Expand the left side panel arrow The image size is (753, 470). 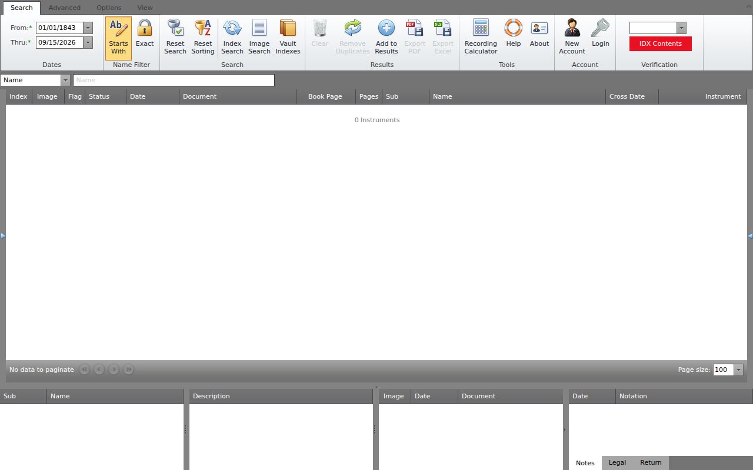3,236
